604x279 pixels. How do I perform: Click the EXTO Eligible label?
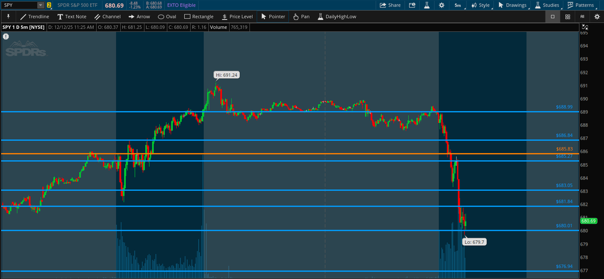[x=181, y=5]
